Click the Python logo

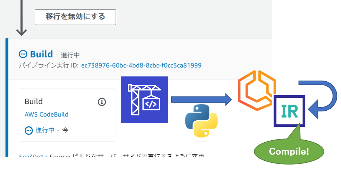202,121
